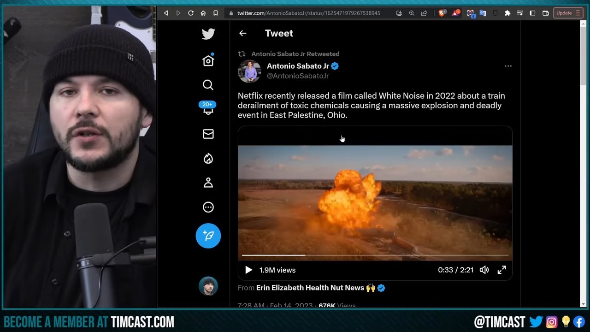Screen dimensions: 590x332
Task: Open browser home page icon
Action: [203, 13]
